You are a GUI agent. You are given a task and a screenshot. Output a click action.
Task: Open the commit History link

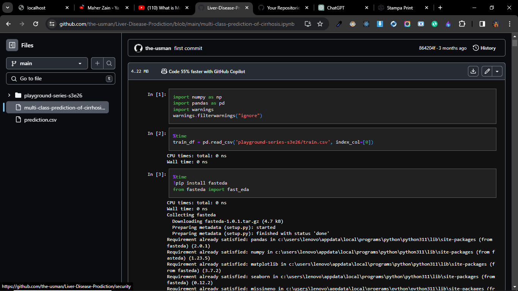(x=484, y=48)
